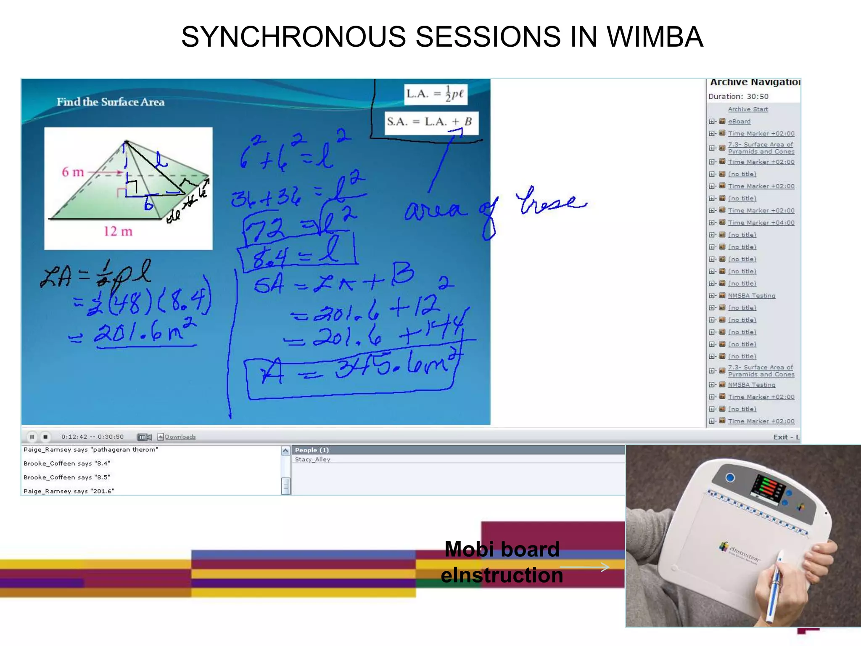
Task: Click the Downloads arrow icon
Action: [x=160, y=437]
